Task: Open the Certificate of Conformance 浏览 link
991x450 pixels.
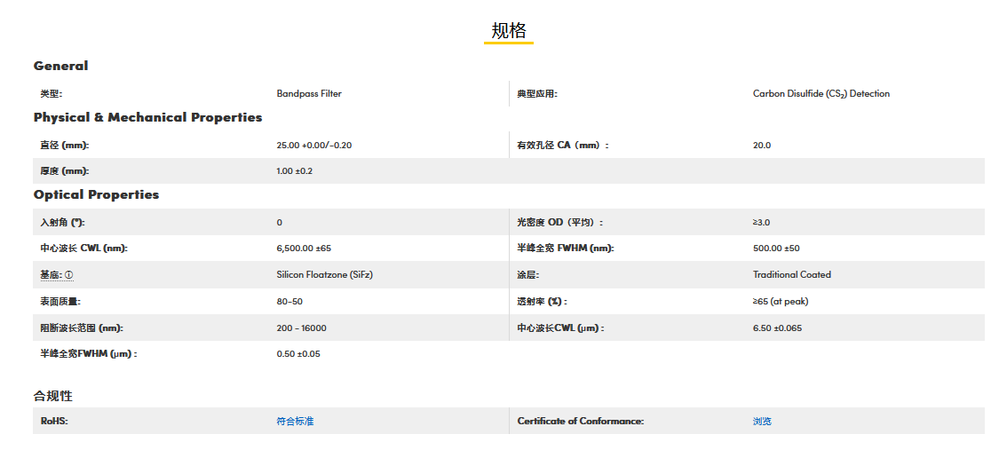Action: tap(762, 421)
